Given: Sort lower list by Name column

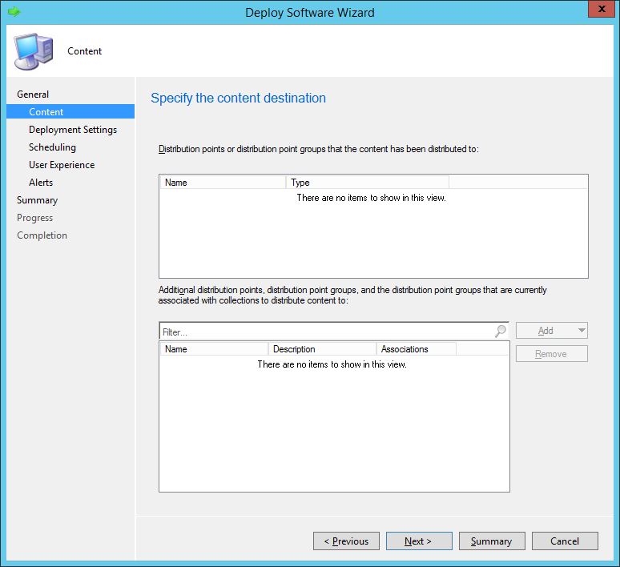Looking at the screenshot, I should [214, 348].
